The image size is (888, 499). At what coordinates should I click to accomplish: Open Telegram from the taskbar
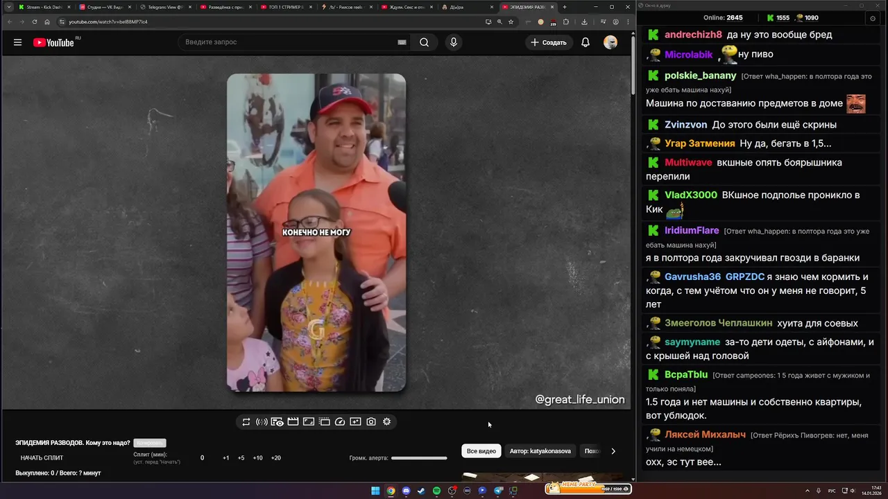(497, 491)
